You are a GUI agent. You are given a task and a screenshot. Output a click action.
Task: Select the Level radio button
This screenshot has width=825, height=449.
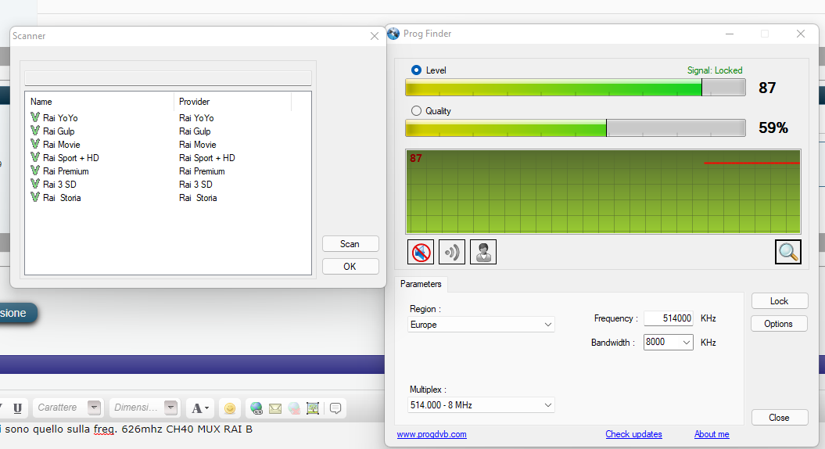pyautogui.click(x=416, y=70)
